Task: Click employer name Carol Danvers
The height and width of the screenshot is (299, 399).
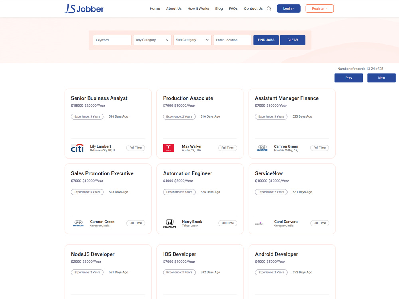Action: [x=286, y=222]
